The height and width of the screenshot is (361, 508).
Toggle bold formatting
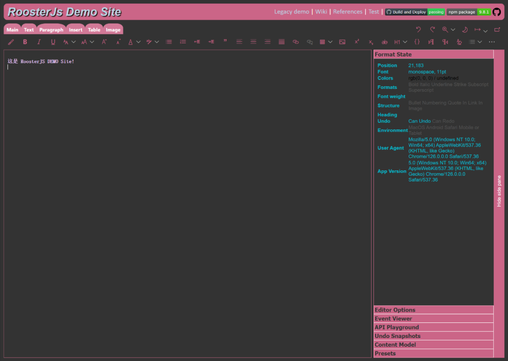[x=25, y=42]
